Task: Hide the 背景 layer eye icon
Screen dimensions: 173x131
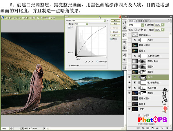Action: coord(130,109)
